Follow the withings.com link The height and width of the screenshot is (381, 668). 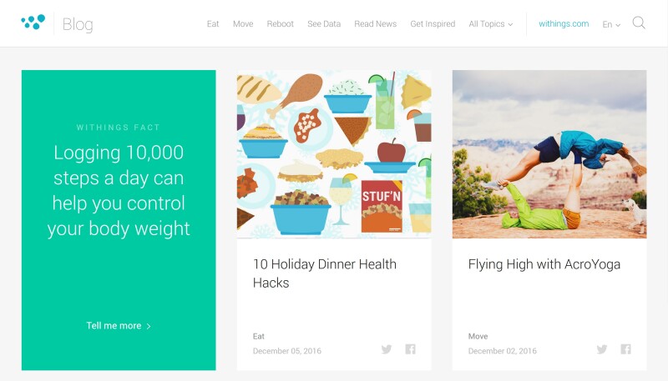click(564, 24)
